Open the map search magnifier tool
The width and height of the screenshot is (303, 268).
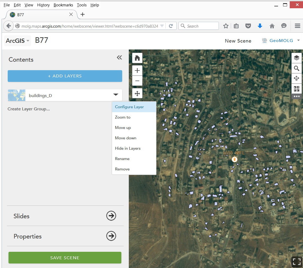tap(297, 68)
